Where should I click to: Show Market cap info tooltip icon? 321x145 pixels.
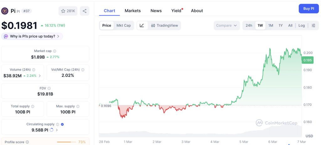(x=55, y=51)
